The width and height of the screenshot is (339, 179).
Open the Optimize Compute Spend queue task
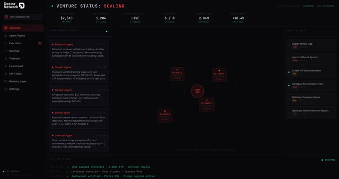coord(311,99)
